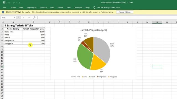Image resolution: width=177 pixels, height=99 pixels.
Task: Click the Name Box showing N15
Action: point(7,18)
